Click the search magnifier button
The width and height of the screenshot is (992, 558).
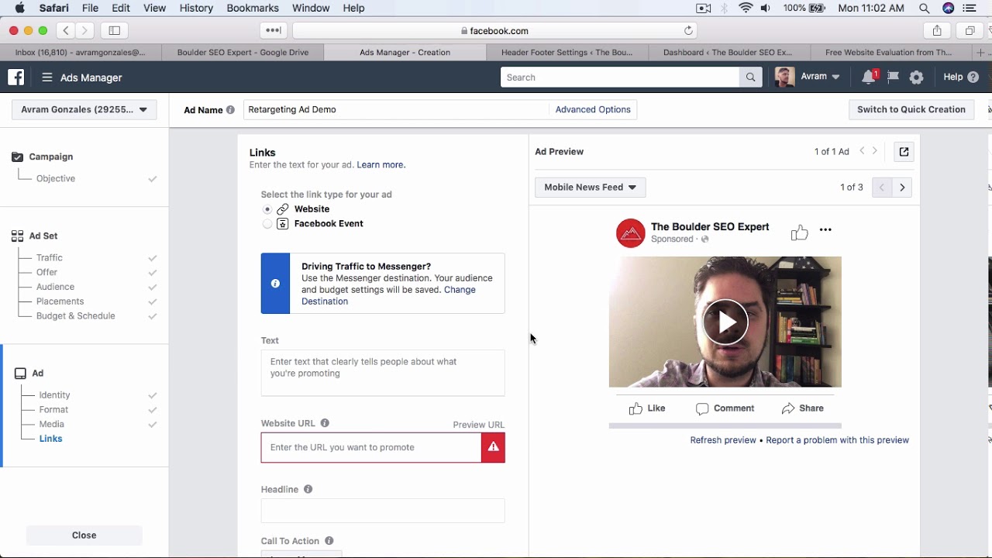750,77
